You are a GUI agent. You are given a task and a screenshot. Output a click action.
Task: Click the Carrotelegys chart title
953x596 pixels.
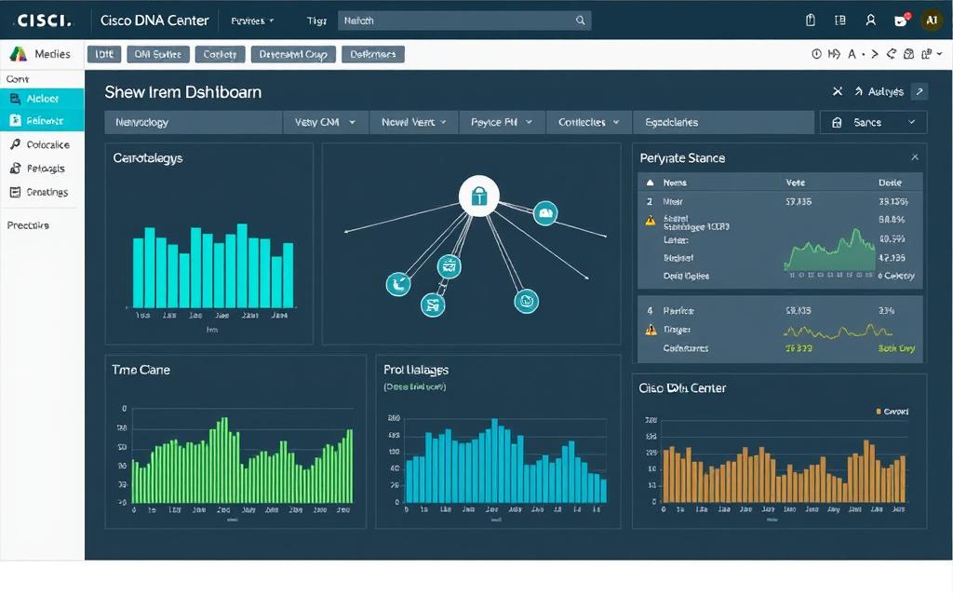148,158
